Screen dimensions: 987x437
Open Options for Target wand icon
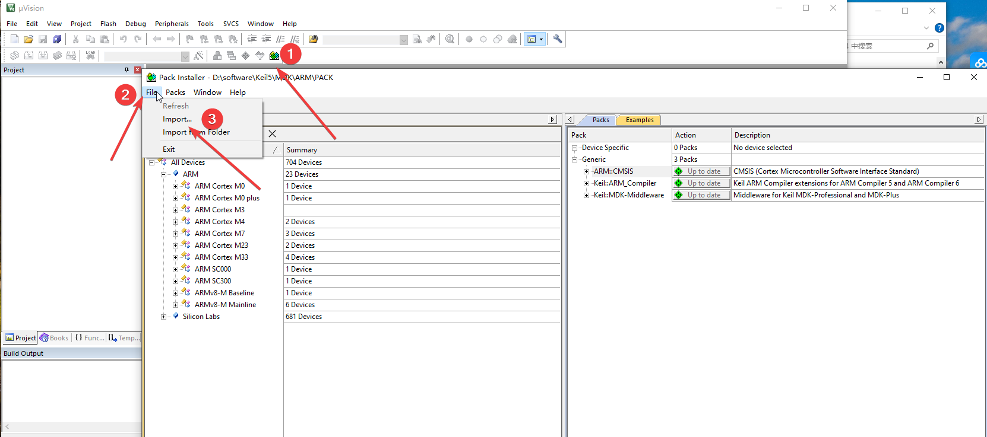pos(199,56)
